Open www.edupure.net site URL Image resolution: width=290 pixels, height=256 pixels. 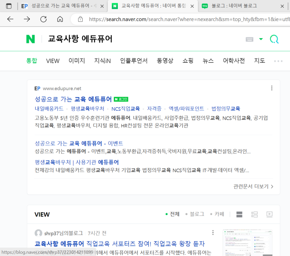62,88
